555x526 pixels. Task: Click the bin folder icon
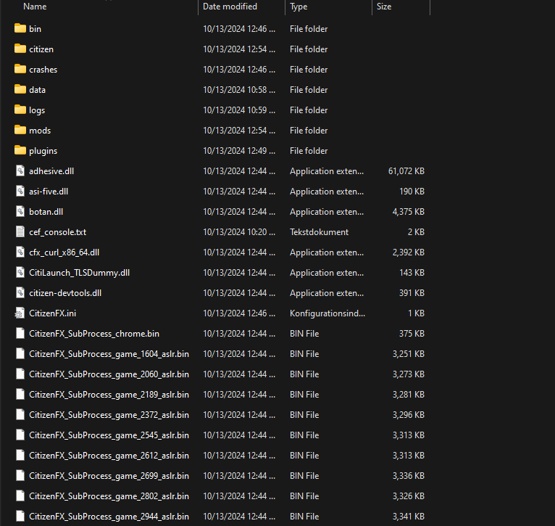pyautogui.click(x=20, y=28)
